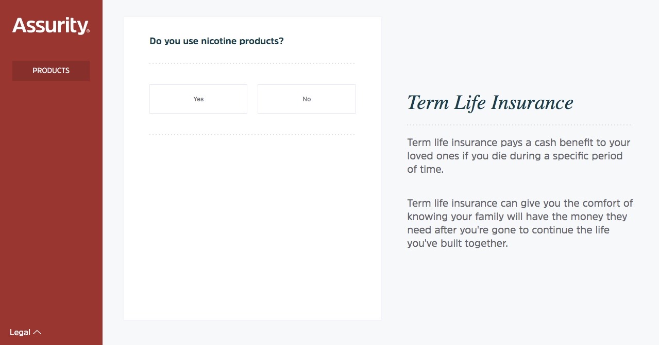The height and width of the screenshot is (345, 659).
Task: Click the dotted divider below the question
Action: click(x=252, y=63)
